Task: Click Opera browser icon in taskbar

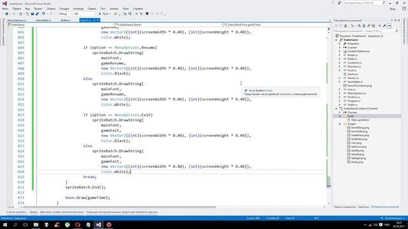Action: coord(78,225)
